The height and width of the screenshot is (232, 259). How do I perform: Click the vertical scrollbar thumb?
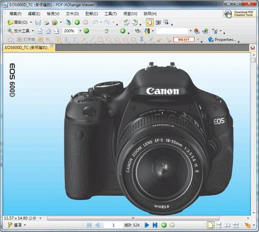(254, 60)
